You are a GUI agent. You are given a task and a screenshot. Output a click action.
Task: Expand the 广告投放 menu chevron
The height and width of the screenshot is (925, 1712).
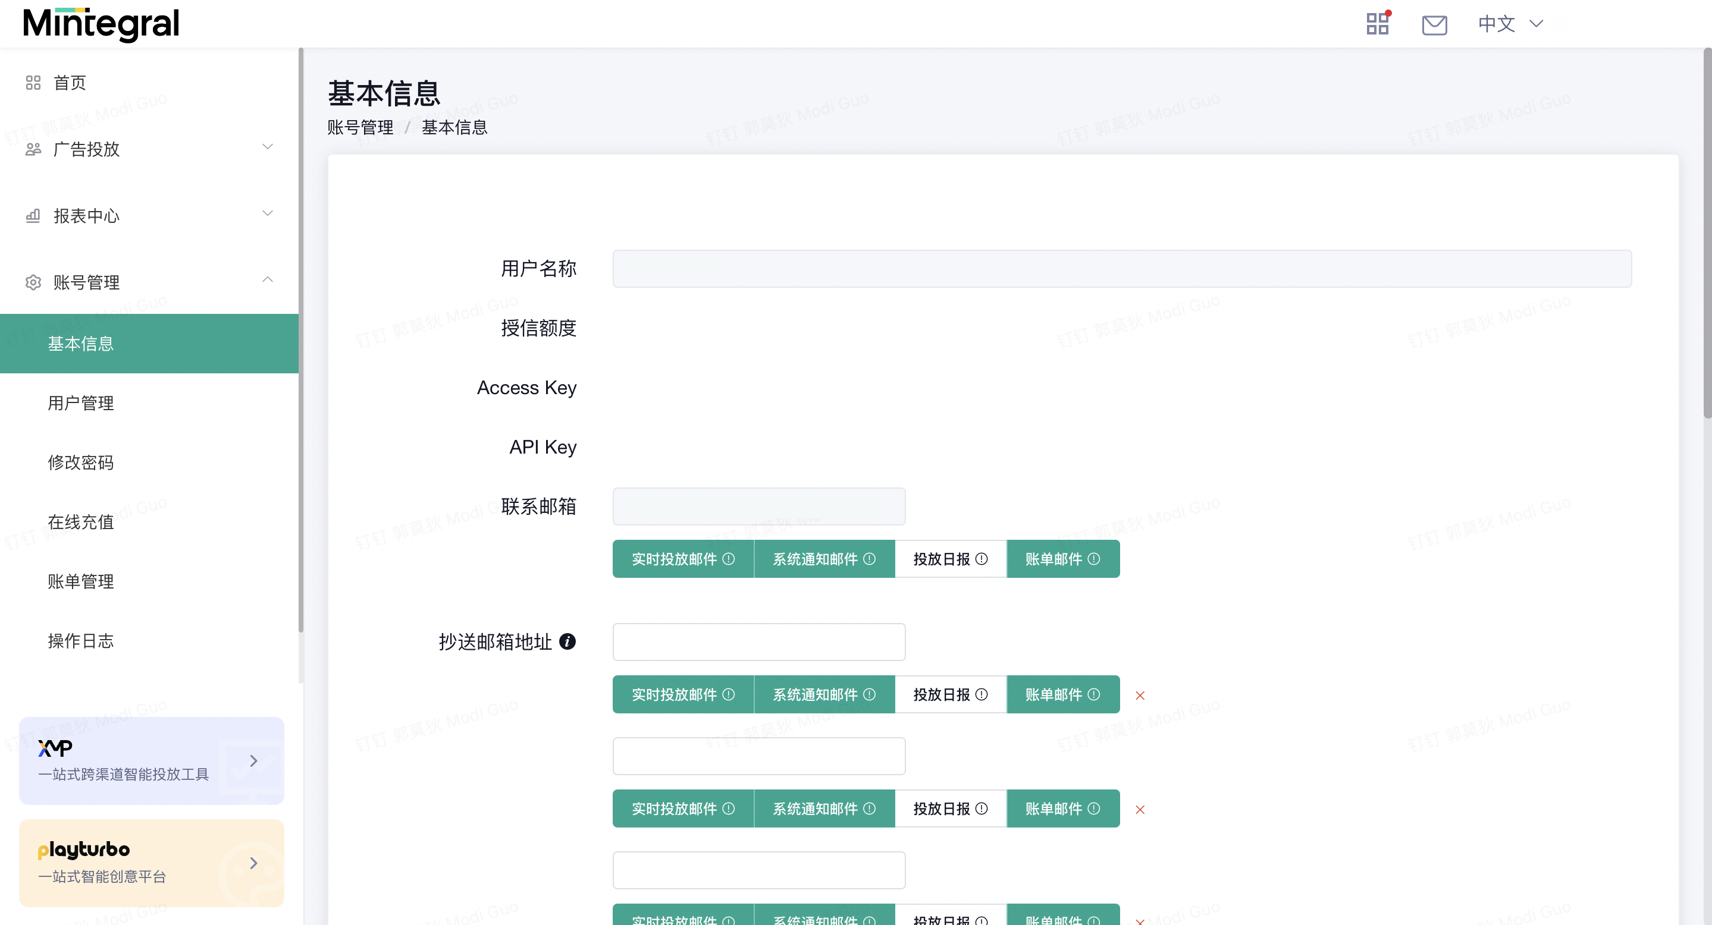268,147
